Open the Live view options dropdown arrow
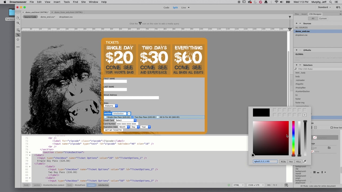 click(x=189, y=7)
